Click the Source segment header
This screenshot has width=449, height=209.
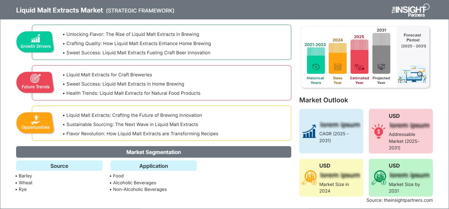[59, 166]
